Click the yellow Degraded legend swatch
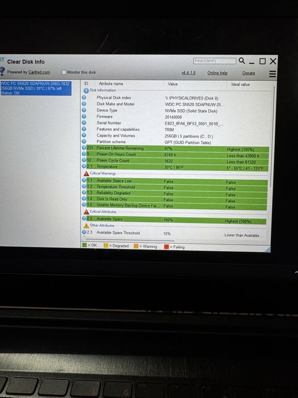This screenshot has height=398, width=298. tap(106, 246)
